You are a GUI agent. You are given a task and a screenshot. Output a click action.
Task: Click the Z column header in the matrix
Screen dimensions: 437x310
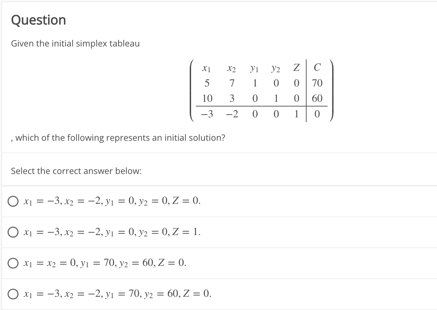point(296,67)
